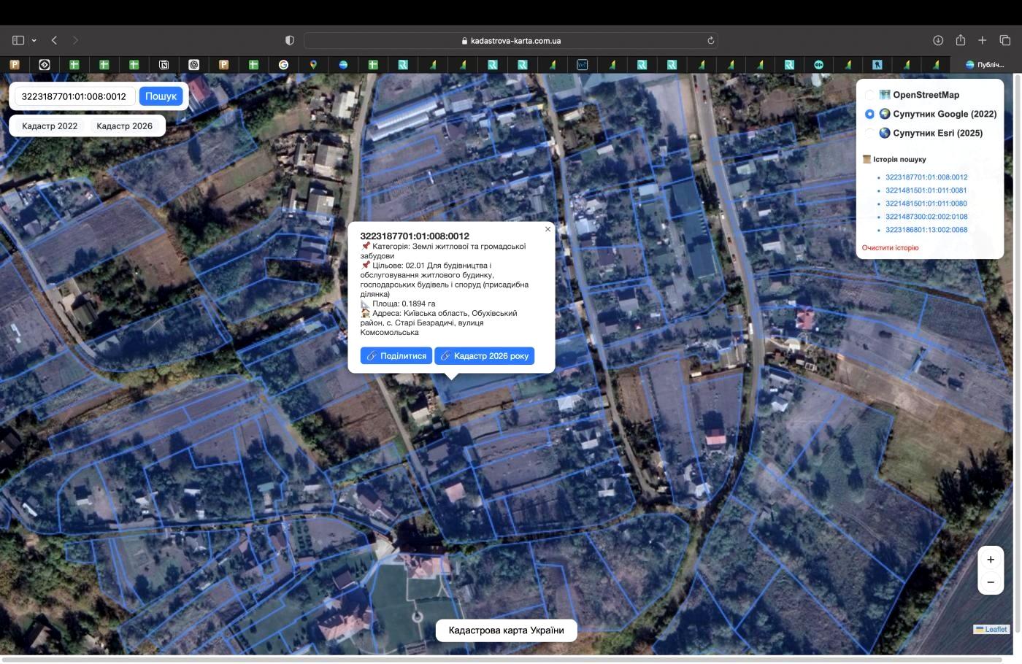Click the Пошук search button
1022x664 pixels.
[x=161, y=96]
